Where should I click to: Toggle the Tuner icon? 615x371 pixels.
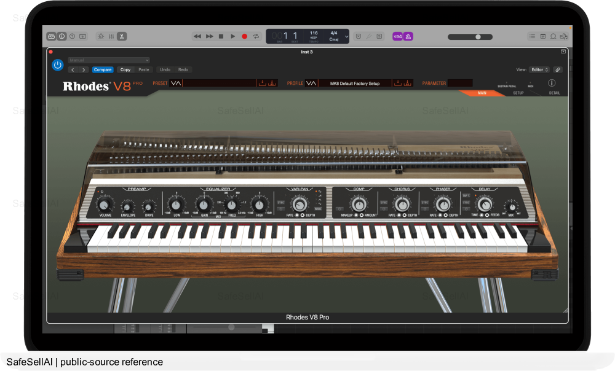click(x=369, y=36)
